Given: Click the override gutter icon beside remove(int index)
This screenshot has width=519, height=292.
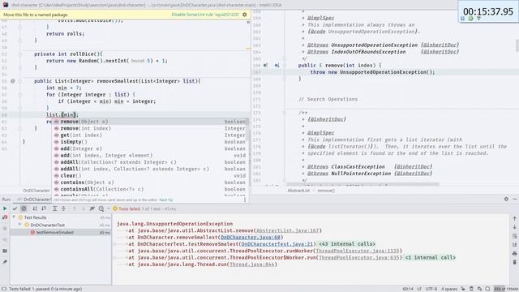Looking at the screenshot, I should coord(265,65).
